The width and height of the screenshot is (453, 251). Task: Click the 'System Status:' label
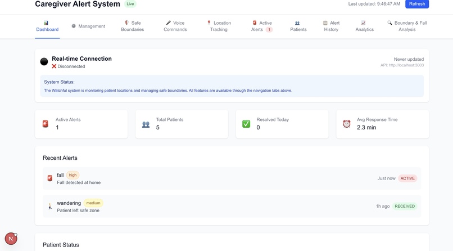pyautogui.click(x=59, y=82)
